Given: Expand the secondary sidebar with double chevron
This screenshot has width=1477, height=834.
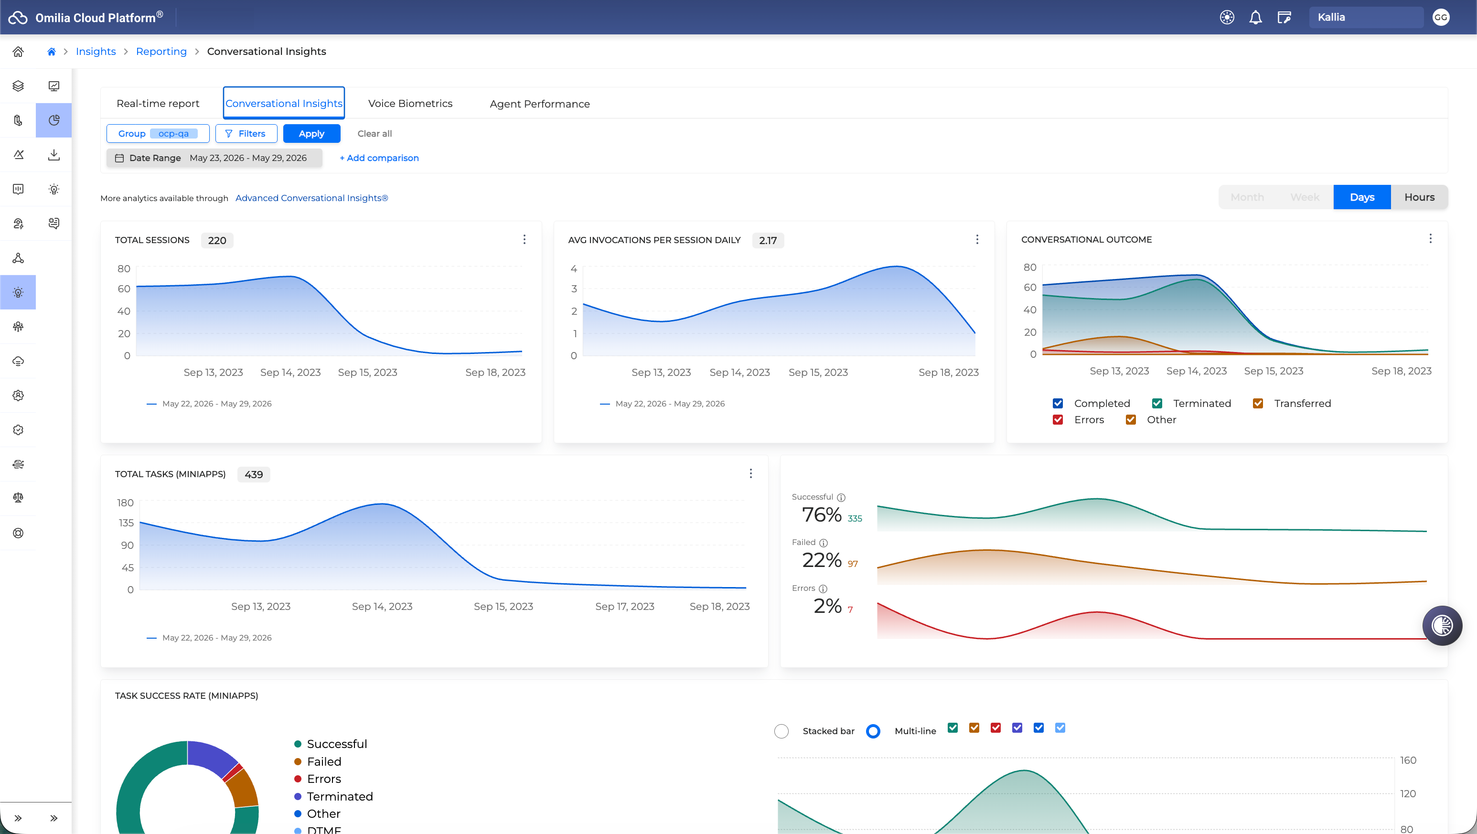Looking at the screenshot, I should (x=54, y=818).
